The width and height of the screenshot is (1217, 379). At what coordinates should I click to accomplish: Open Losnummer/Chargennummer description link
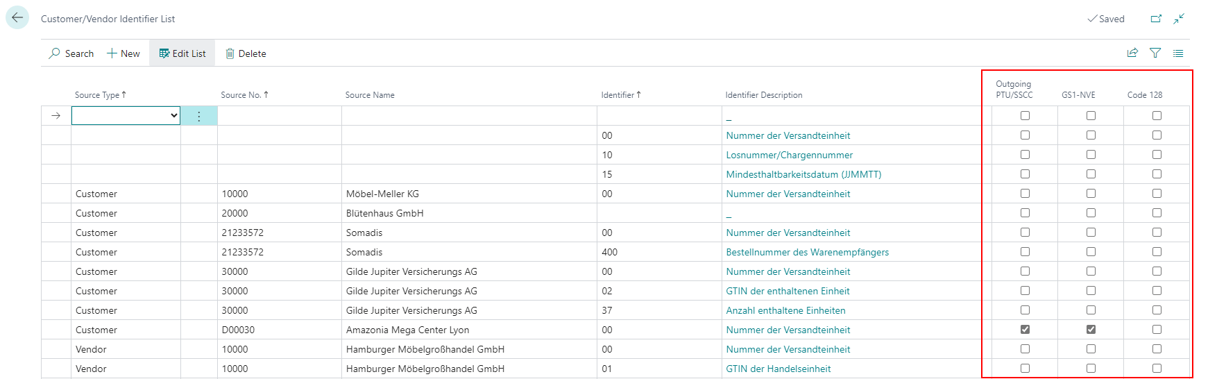[789, 155]
